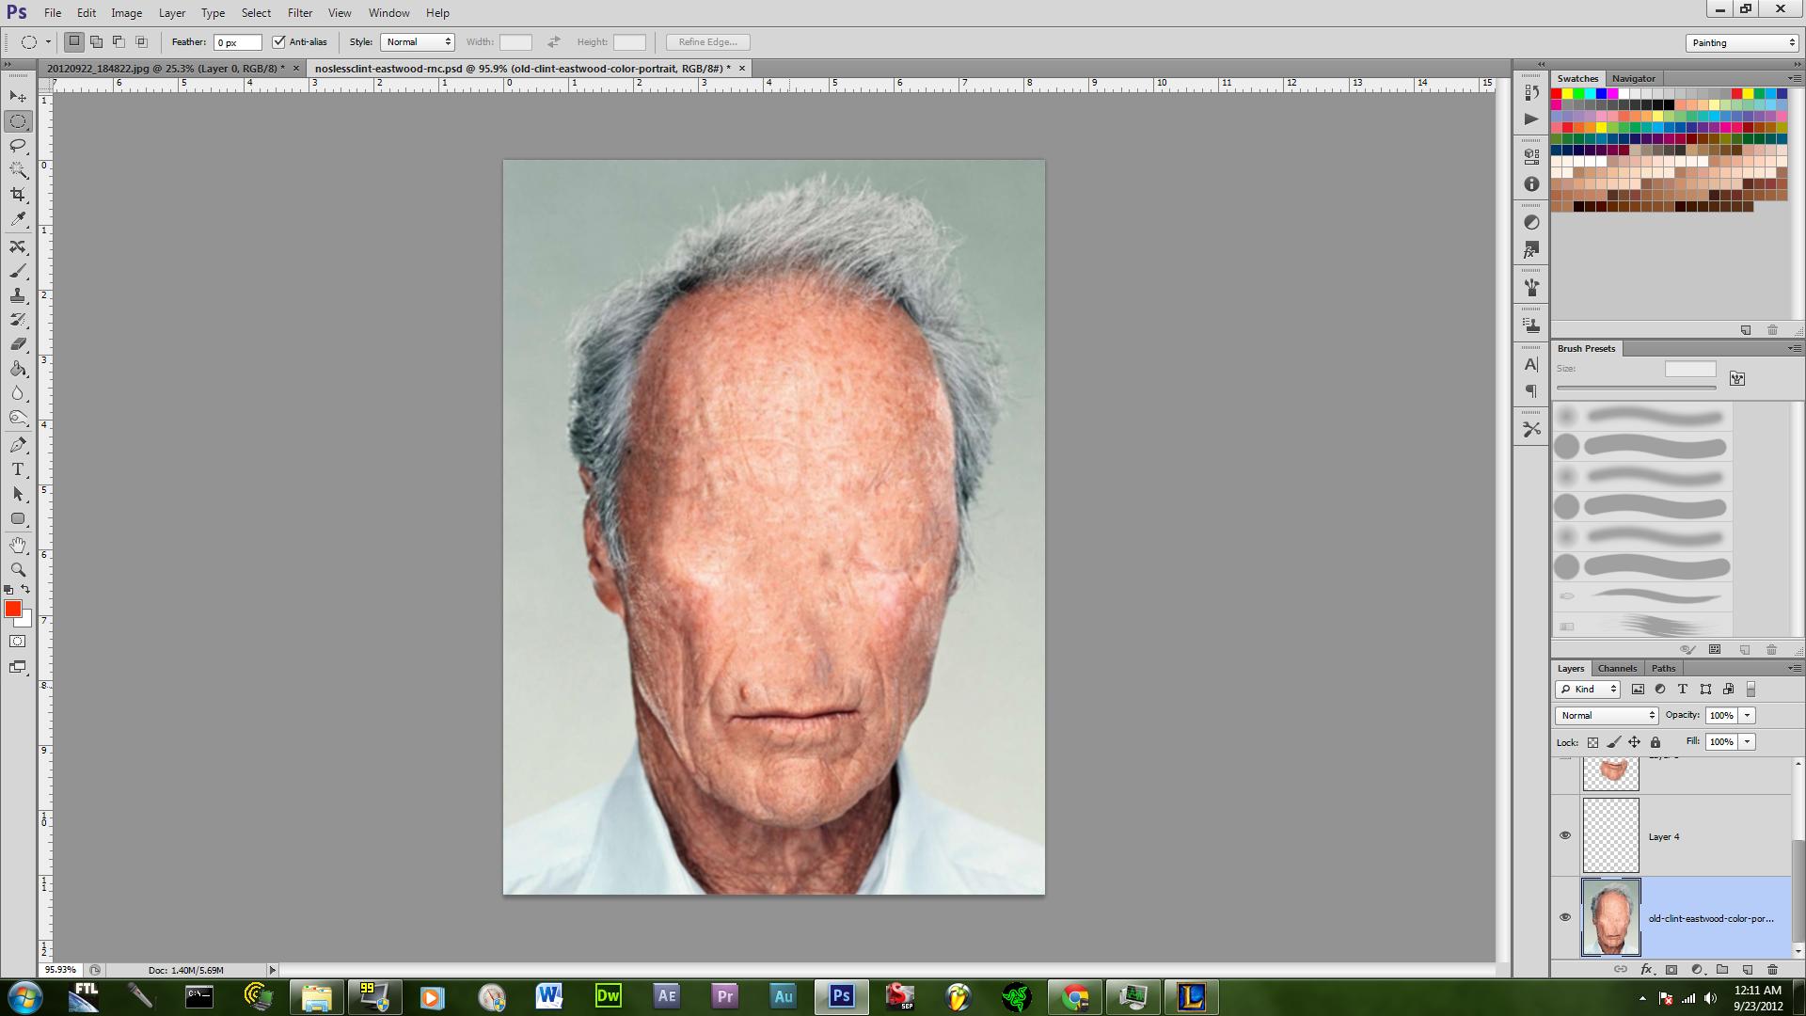1806x1016 pixels.
Task: Switch to the Channels tab
Action: [x=1617, y=668]
